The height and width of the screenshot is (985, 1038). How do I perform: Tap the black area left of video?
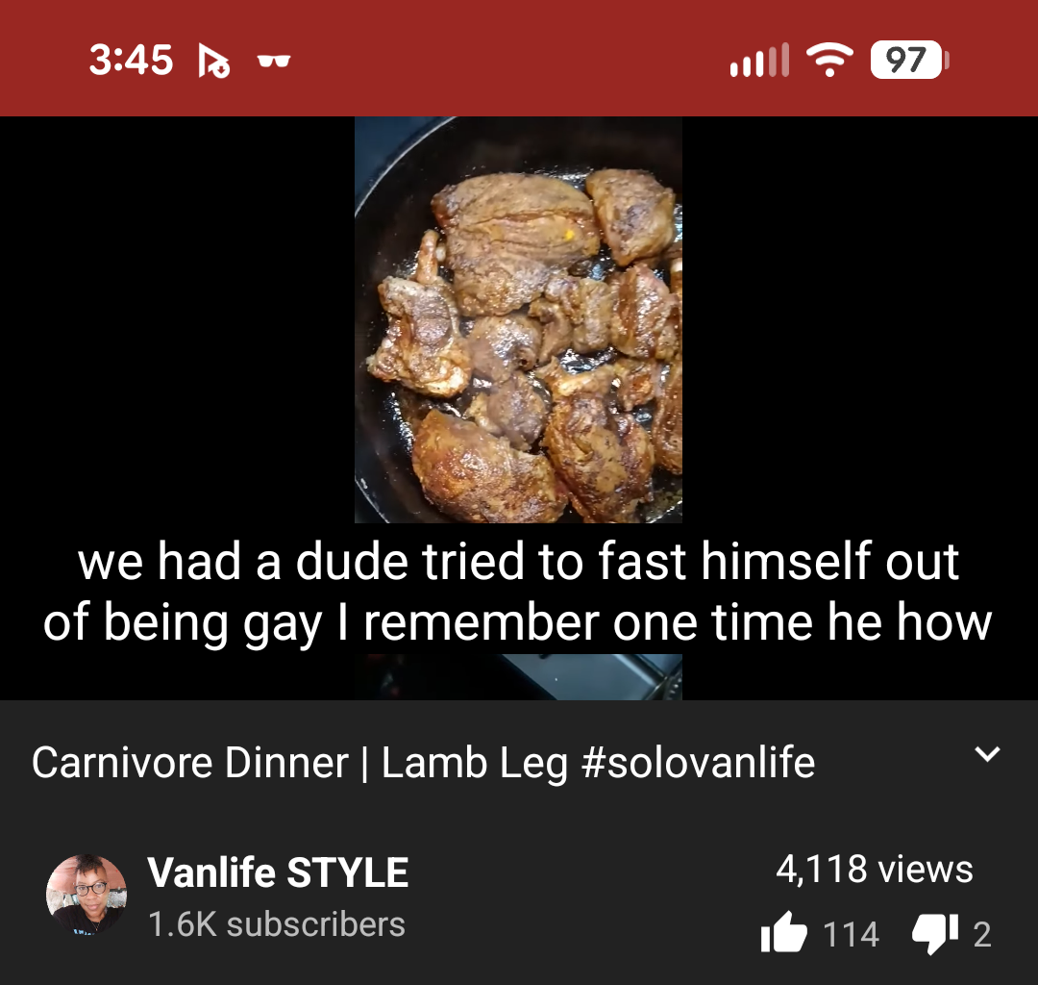178,320
